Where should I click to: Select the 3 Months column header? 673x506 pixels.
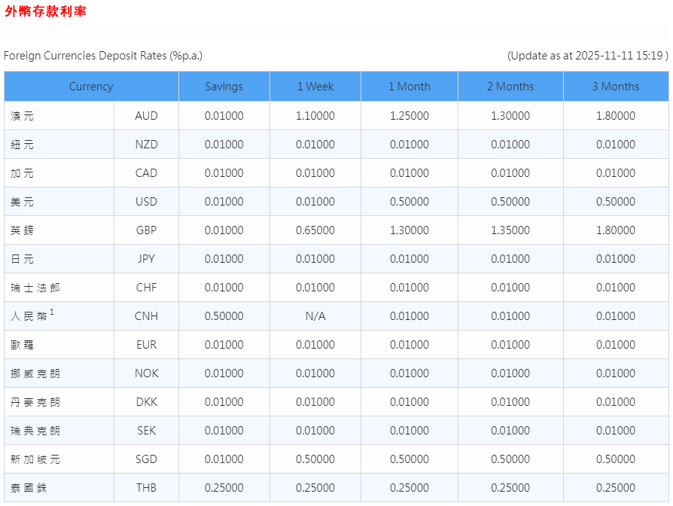(x=615, y=87)
